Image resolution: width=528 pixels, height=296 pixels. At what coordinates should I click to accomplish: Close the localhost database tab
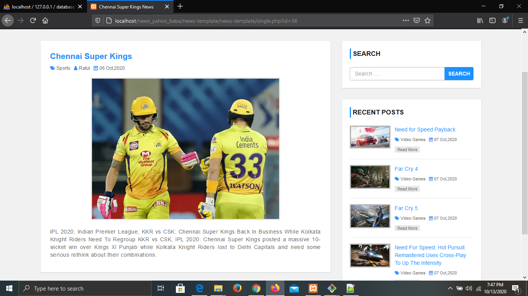(80, 7)
